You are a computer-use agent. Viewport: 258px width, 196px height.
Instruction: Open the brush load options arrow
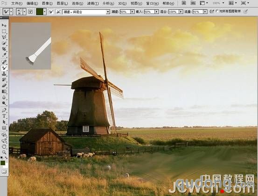(x=45, y=12)
